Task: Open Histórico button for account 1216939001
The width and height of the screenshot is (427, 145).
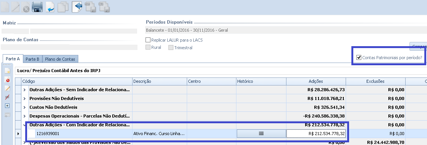Action: coord(261,134)
